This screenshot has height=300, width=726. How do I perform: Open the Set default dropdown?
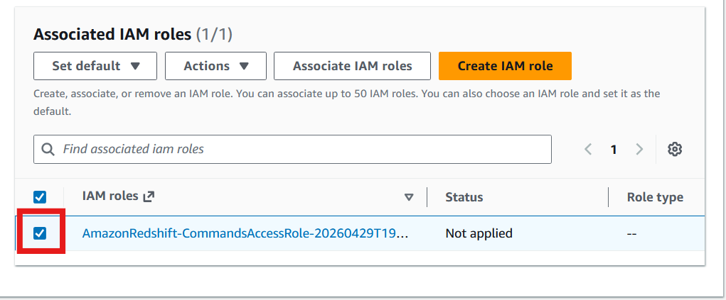[95, 66]
